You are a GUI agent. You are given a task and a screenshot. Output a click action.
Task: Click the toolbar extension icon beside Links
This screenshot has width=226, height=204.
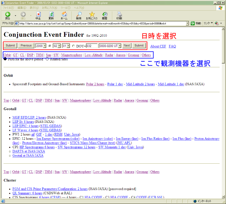217,23
